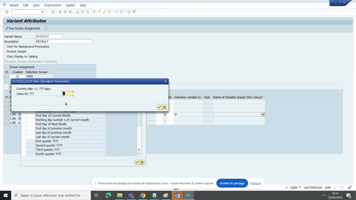
Task: Click the Create New Session icon
Action: [117, 12]
